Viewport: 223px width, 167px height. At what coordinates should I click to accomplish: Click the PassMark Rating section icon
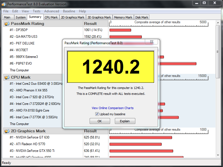(x=7, y=24)
